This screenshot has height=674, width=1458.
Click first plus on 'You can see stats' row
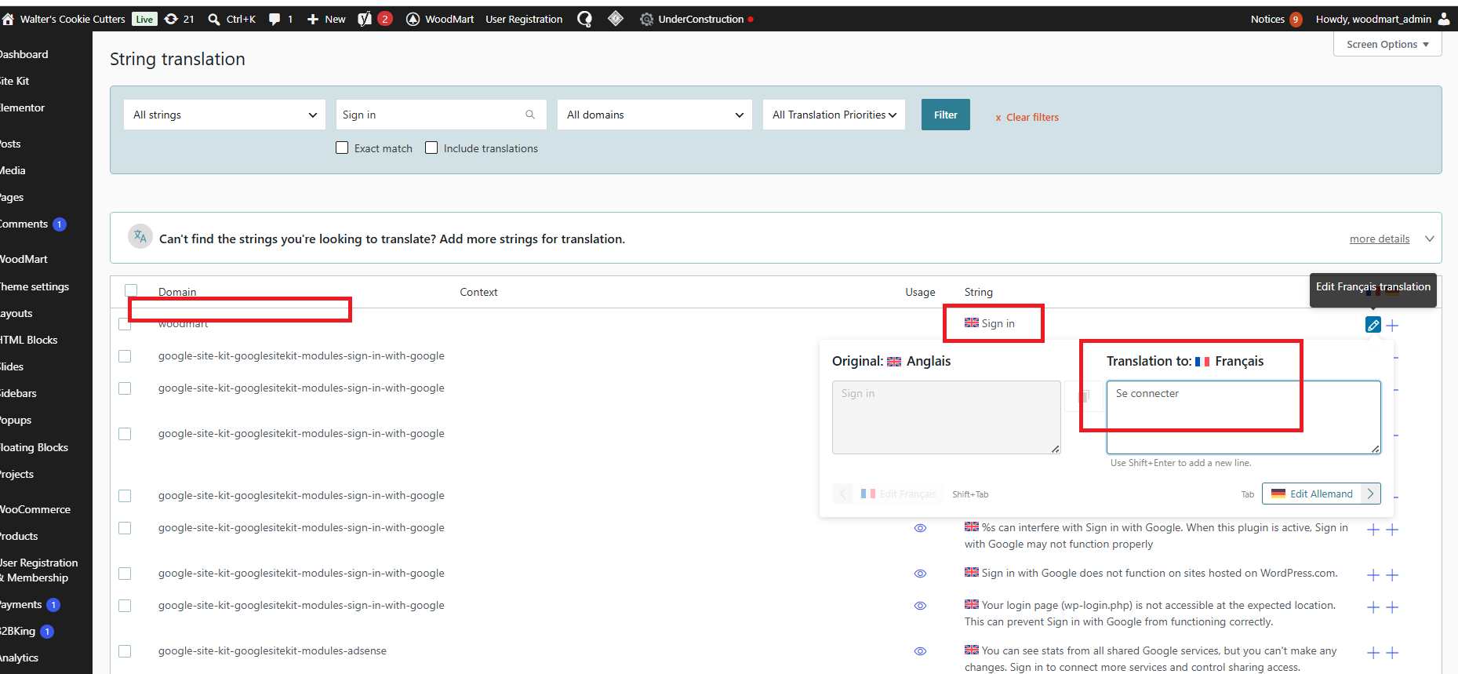[1373, 653]
